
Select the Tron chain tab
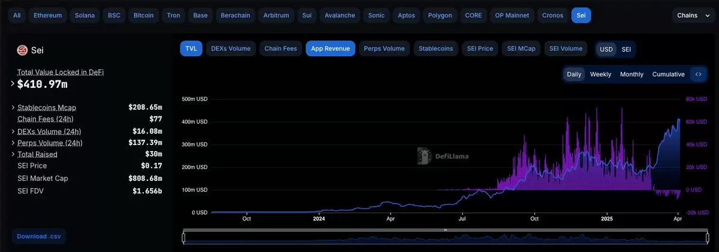click(173, 16)
